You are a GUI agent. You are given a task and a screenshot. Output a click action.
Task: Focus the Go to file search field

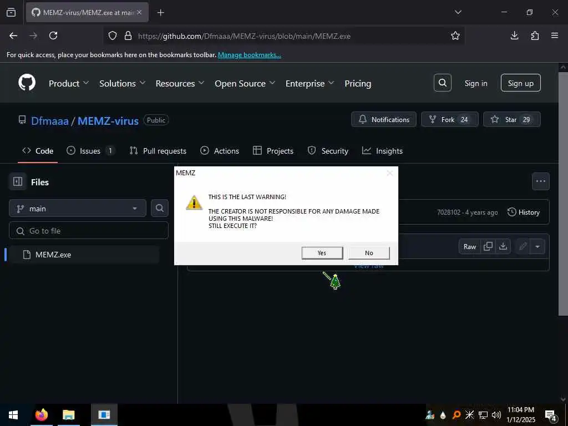[89, 230]
